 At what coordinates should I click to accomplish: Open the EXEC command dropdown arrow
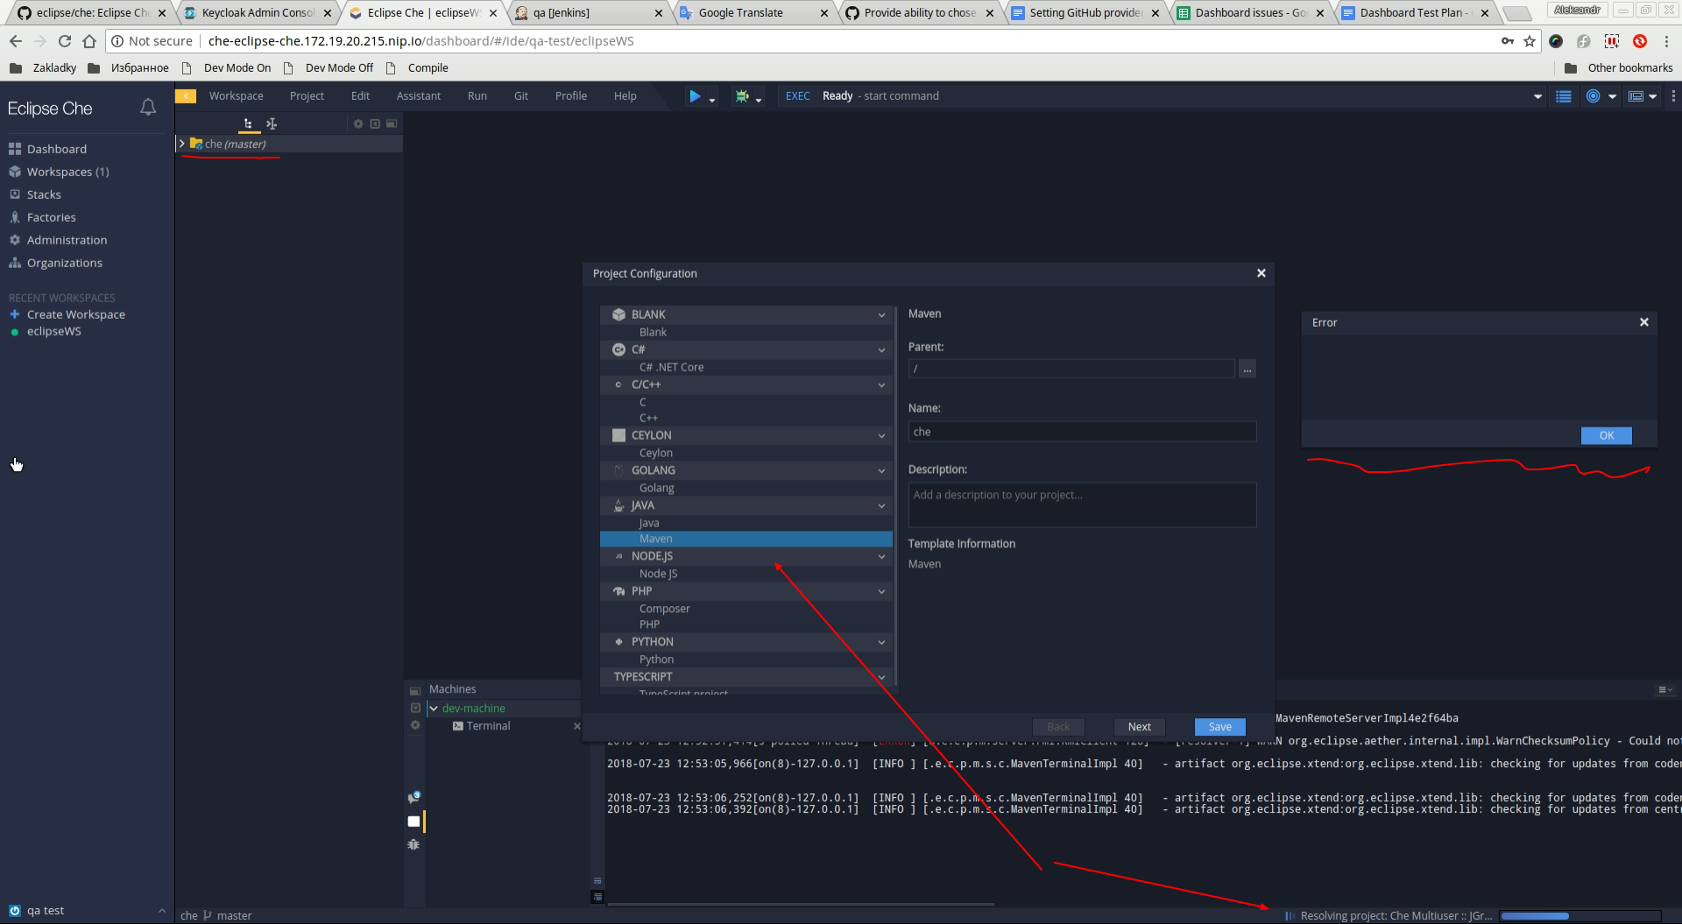[1537, 96]
